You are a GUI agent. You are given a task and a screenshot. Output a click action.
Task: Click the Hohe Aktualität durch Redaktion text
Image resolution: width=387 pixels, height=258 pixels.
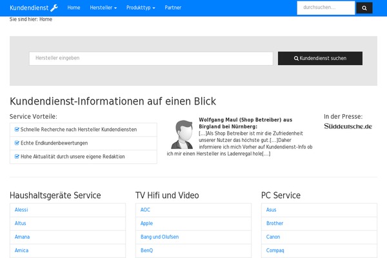pos(72,157)
